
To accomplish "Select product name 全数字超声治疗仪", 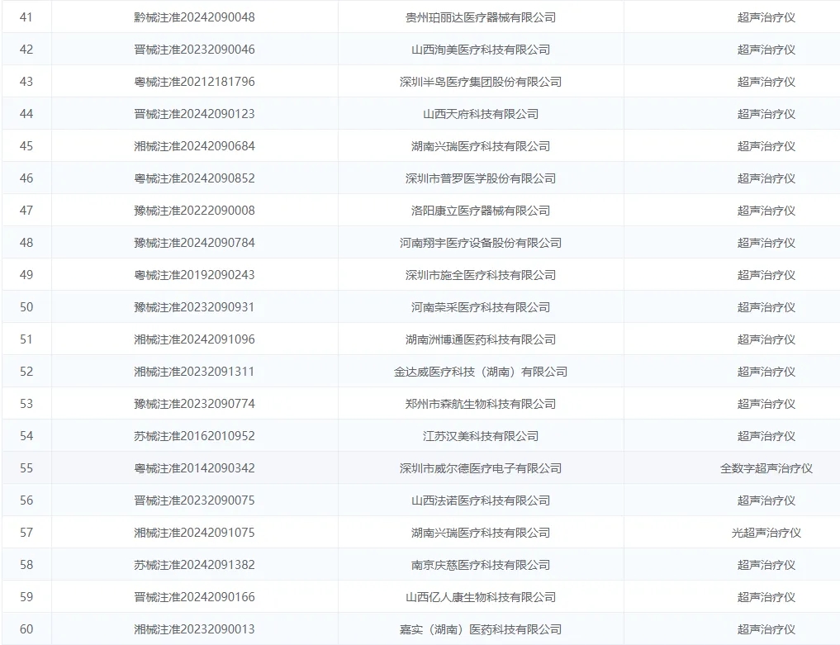I will pyautogui.click(x=766, y=468).
